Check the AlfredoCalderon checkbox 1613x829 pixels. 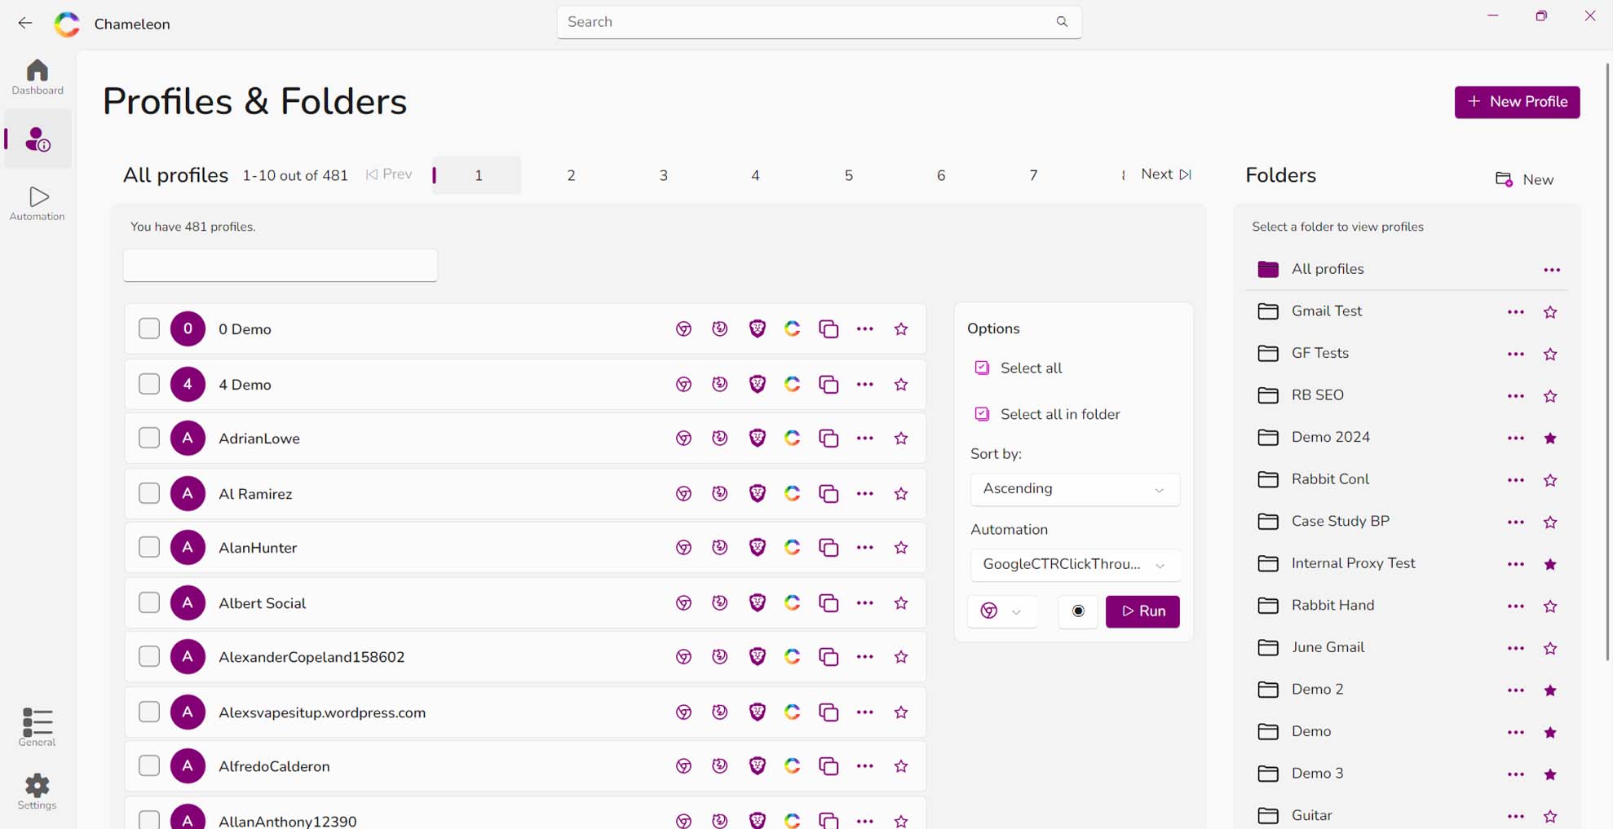(x=149, y=765)
